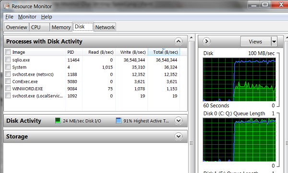Screen dimensions: 288x173
Task: Click the 91% Highest Active Time label
Action: [x=146, y=121]
